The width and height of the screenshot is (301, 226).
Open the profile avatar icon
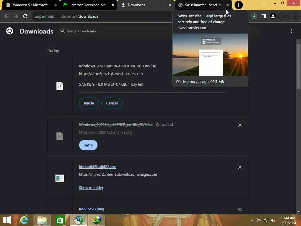pos(273,16)
